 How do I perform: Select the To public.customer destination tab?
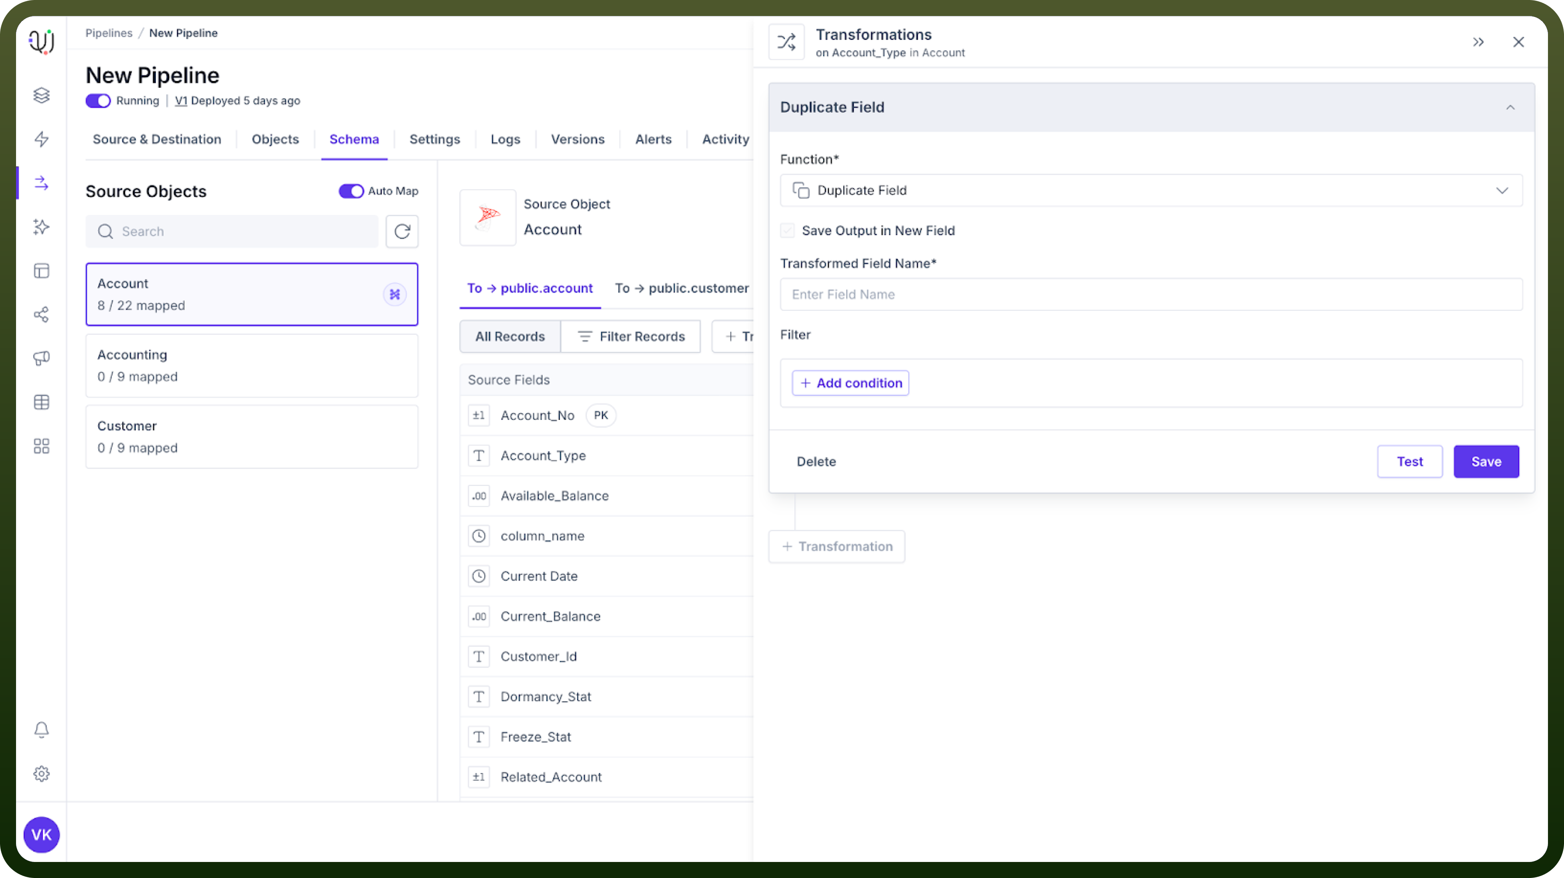click(x=682, y=288)
